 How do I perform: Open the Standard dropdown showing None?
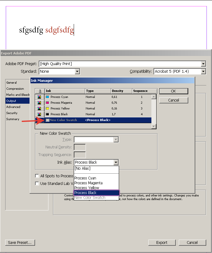point(77,71)
